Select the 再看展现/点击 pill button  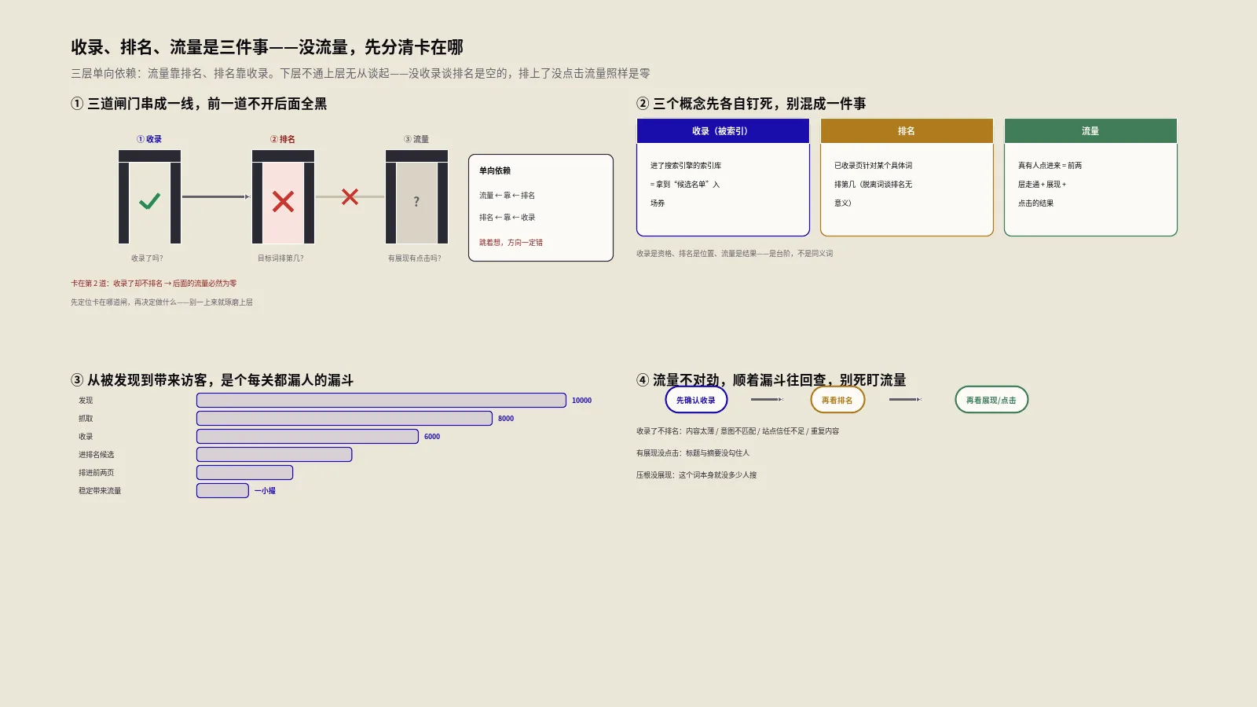[991, 400]
